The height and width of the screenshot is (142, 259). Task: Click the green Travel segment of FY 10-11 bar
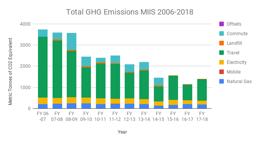101,81
